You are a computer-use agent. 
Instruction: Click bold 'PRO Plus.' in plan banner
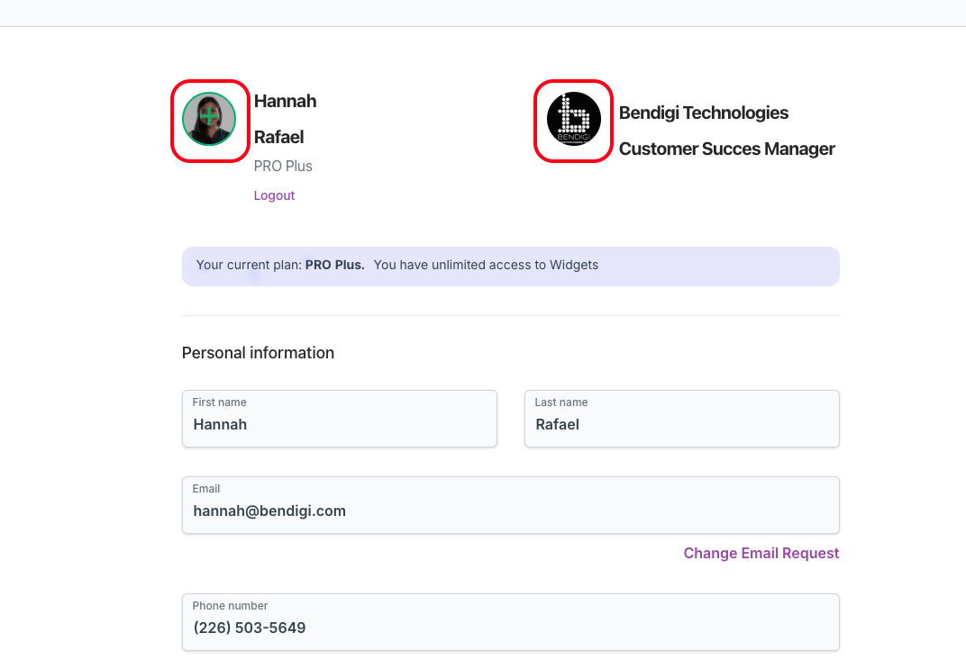tap(334, 265)
